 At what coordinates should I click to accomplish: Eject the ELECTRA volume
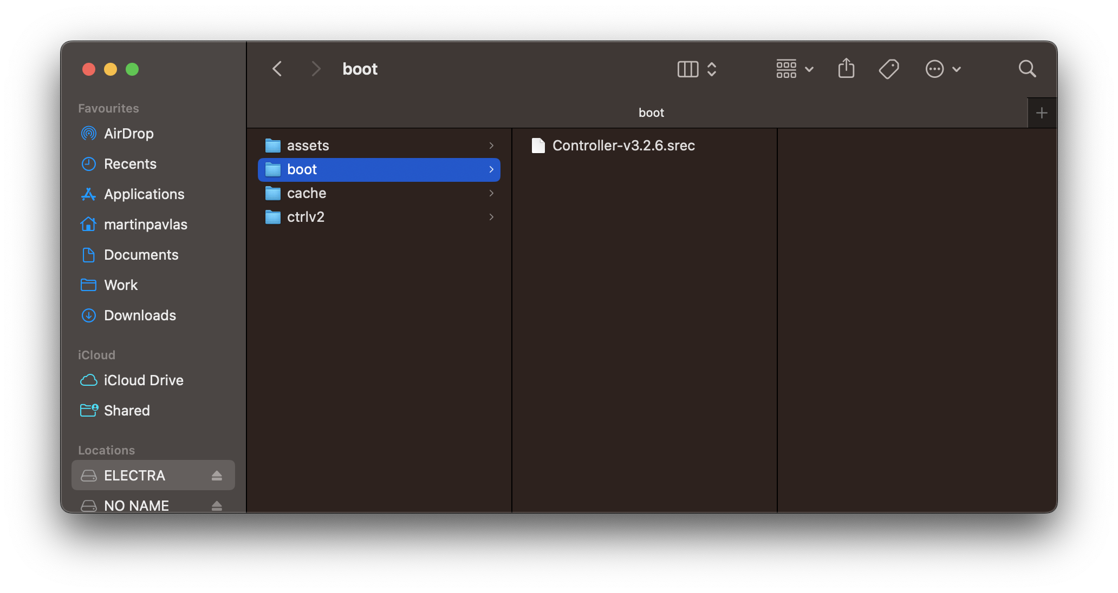coord(217,476)
